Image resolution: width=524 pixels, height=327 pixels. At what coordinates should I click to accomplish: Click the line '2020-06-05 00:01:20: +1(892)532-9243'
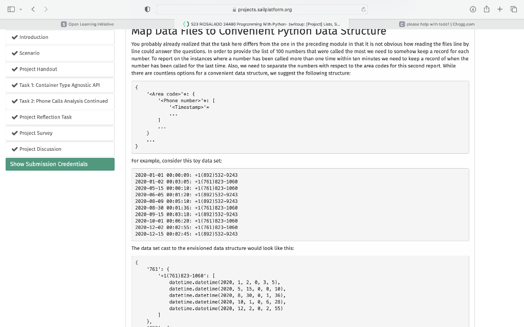click(186, 195)
